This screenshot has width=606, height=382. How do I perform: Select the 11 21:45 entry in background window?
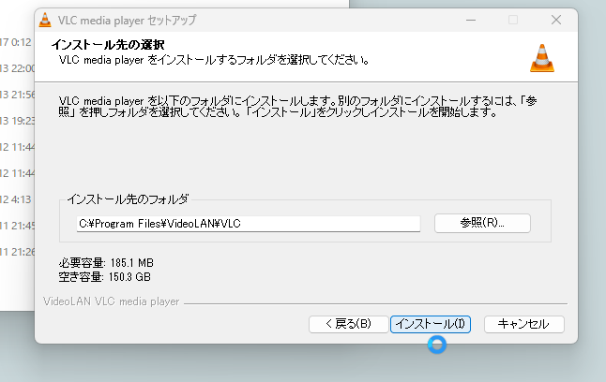point(18,226)
